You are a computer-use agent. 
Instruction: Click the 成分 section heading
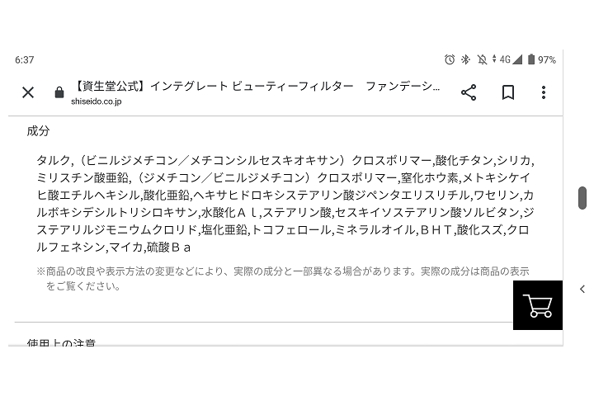click(38, 131)
